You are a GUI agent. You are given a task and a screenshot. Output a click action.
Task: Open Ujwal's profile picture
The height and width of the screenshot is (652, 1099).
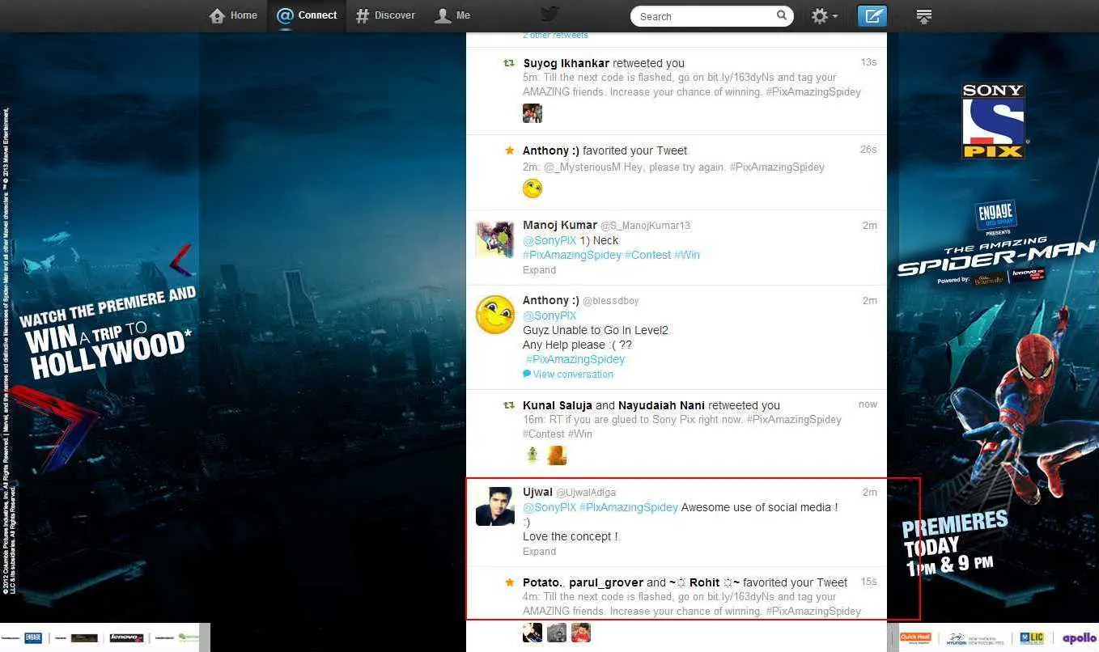coord(495,506)
